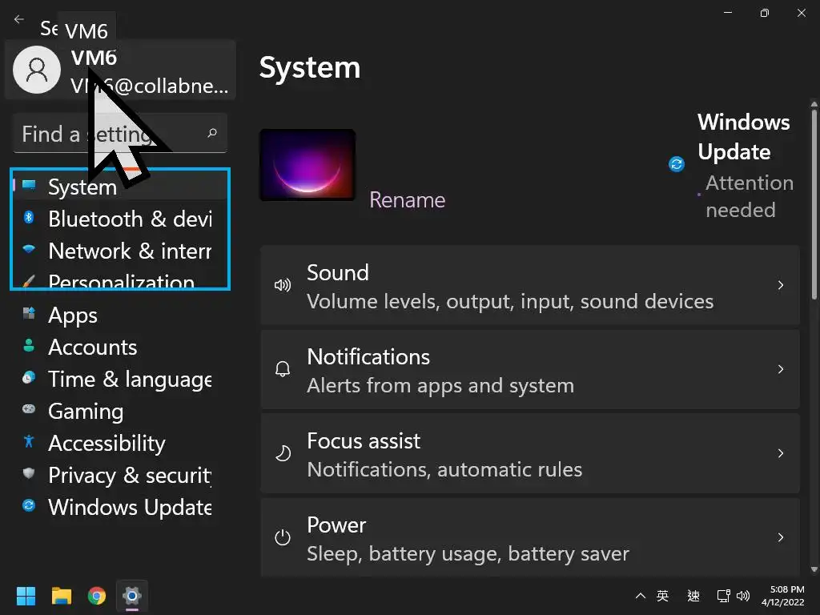Image resolution: width=820 pixels, height=615 pixels.
Task: Show hidden tray icons chevron
Action: point(640,596)
